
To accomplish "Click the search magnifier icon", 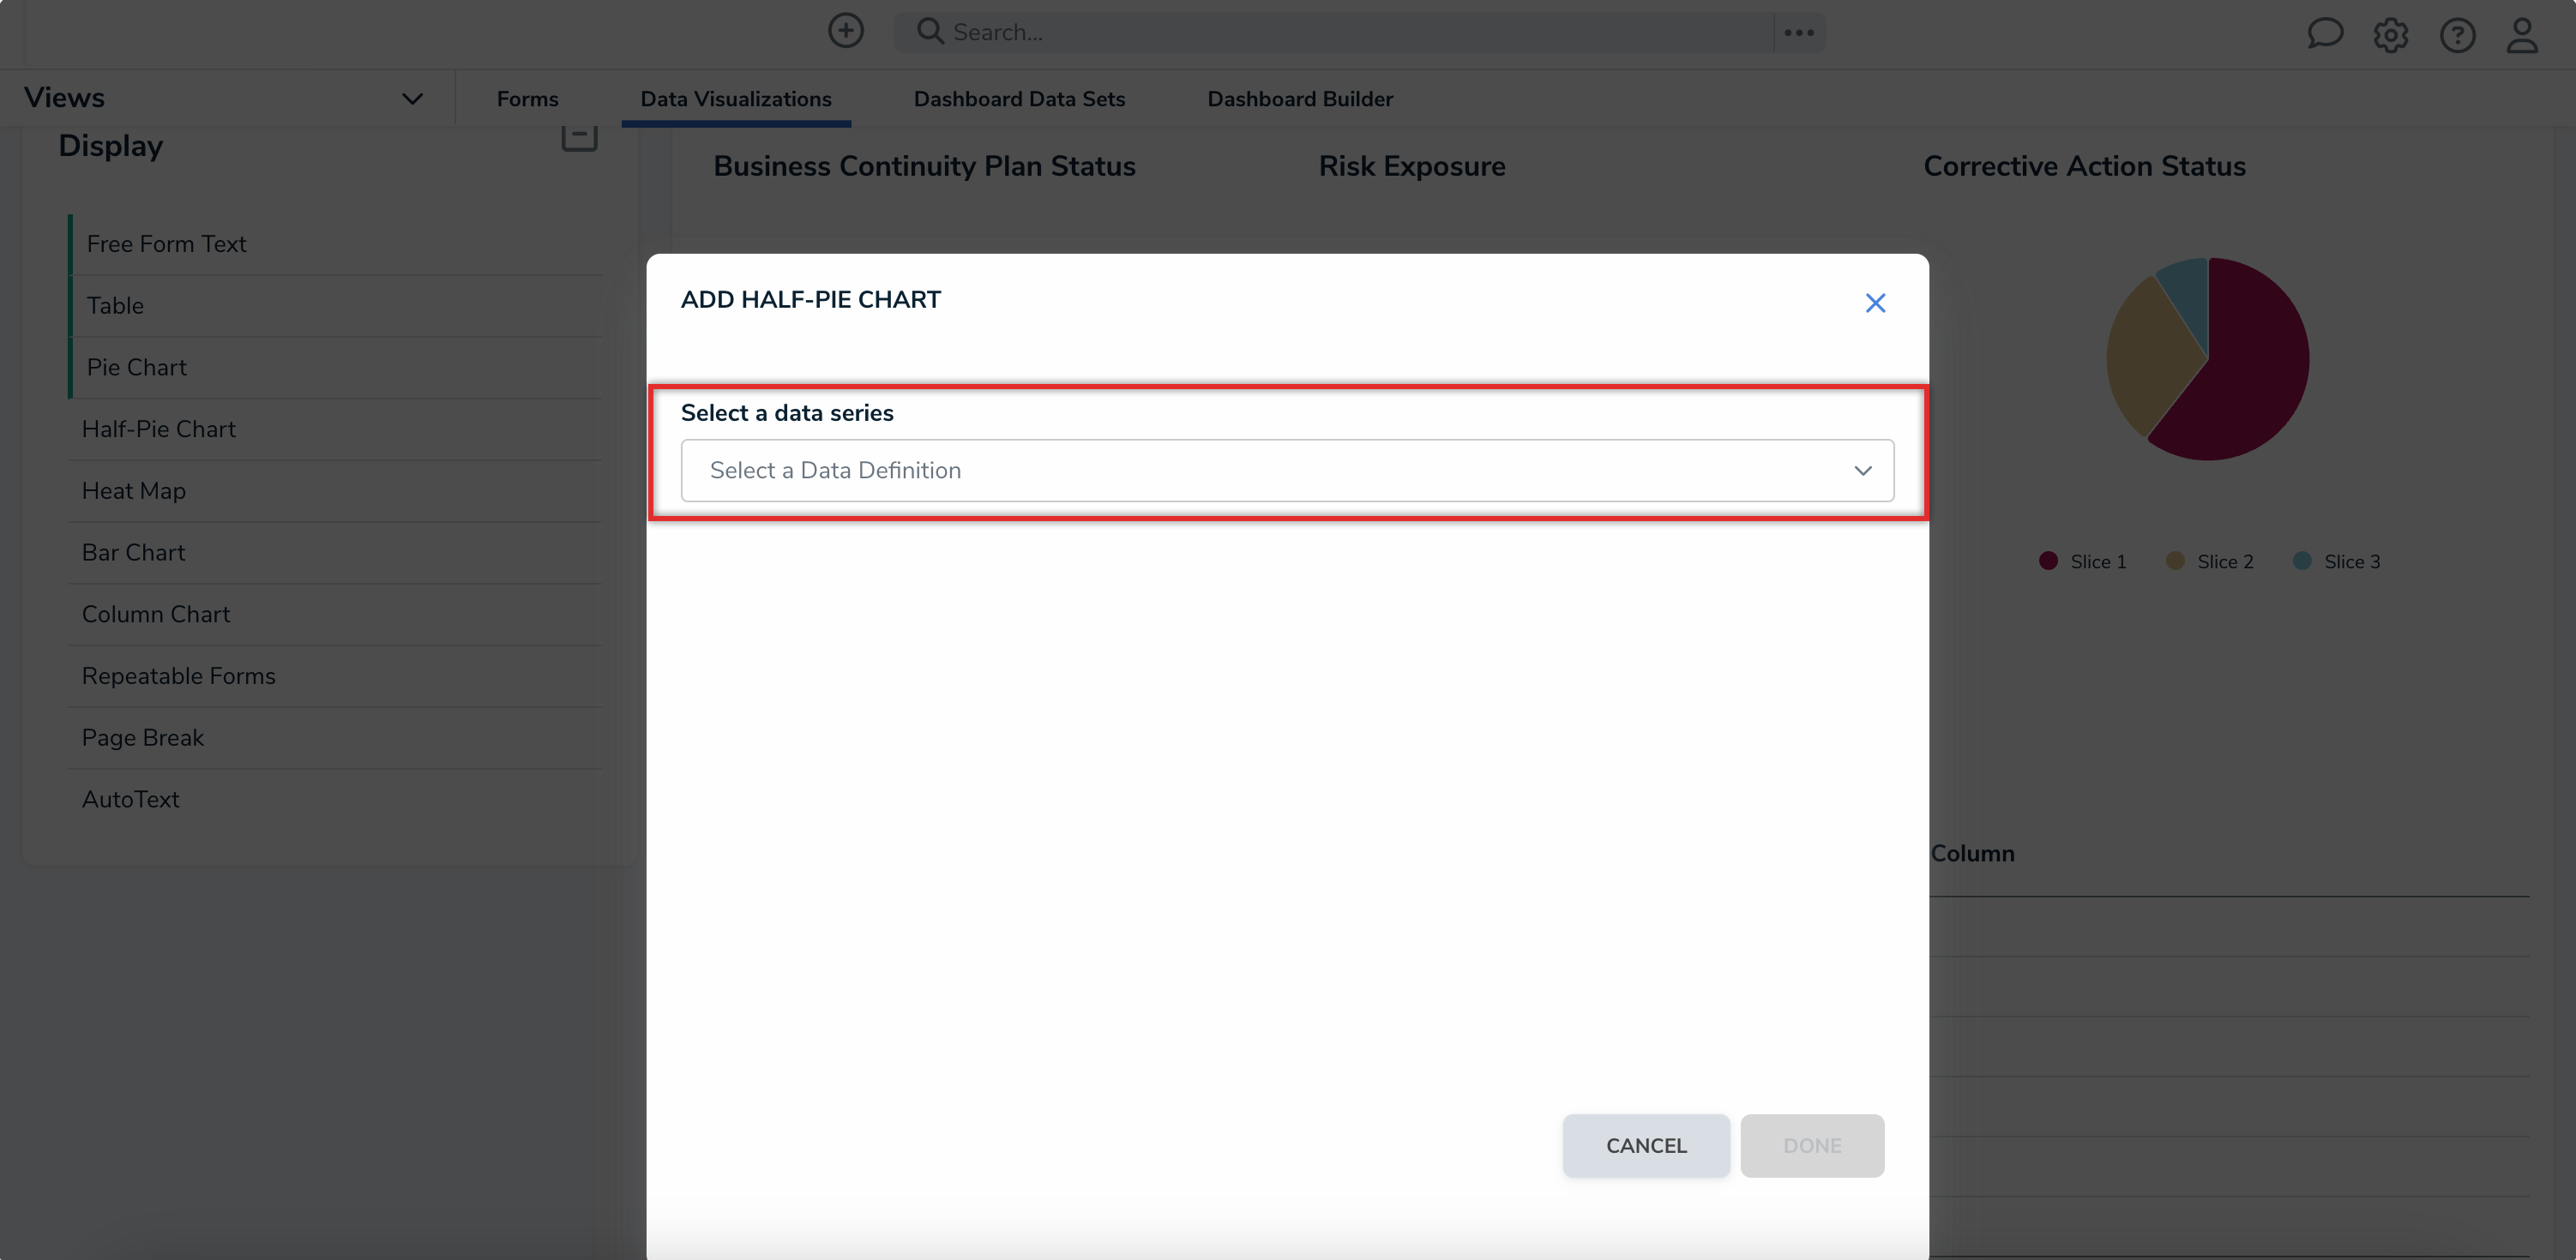I will point(930,31).
